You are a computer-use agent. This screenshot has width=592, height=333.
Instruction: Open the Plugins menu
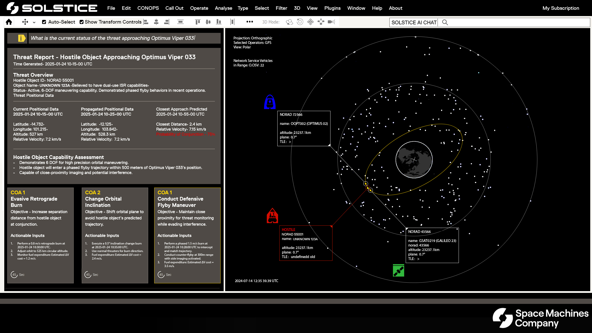pyautogui.click(x=332, y=8)
